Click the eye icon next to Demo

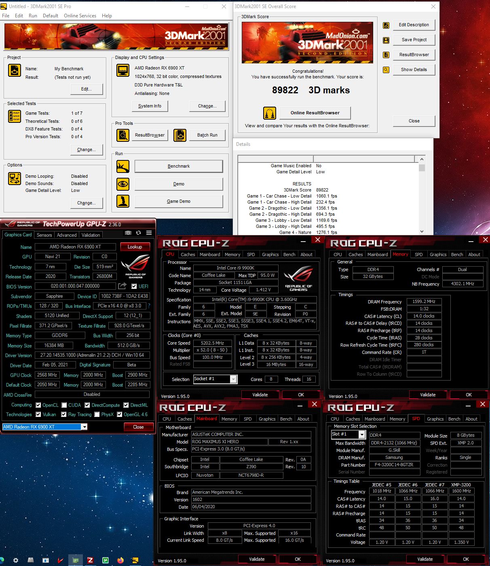pyautogui.click(x=123, y=184)
